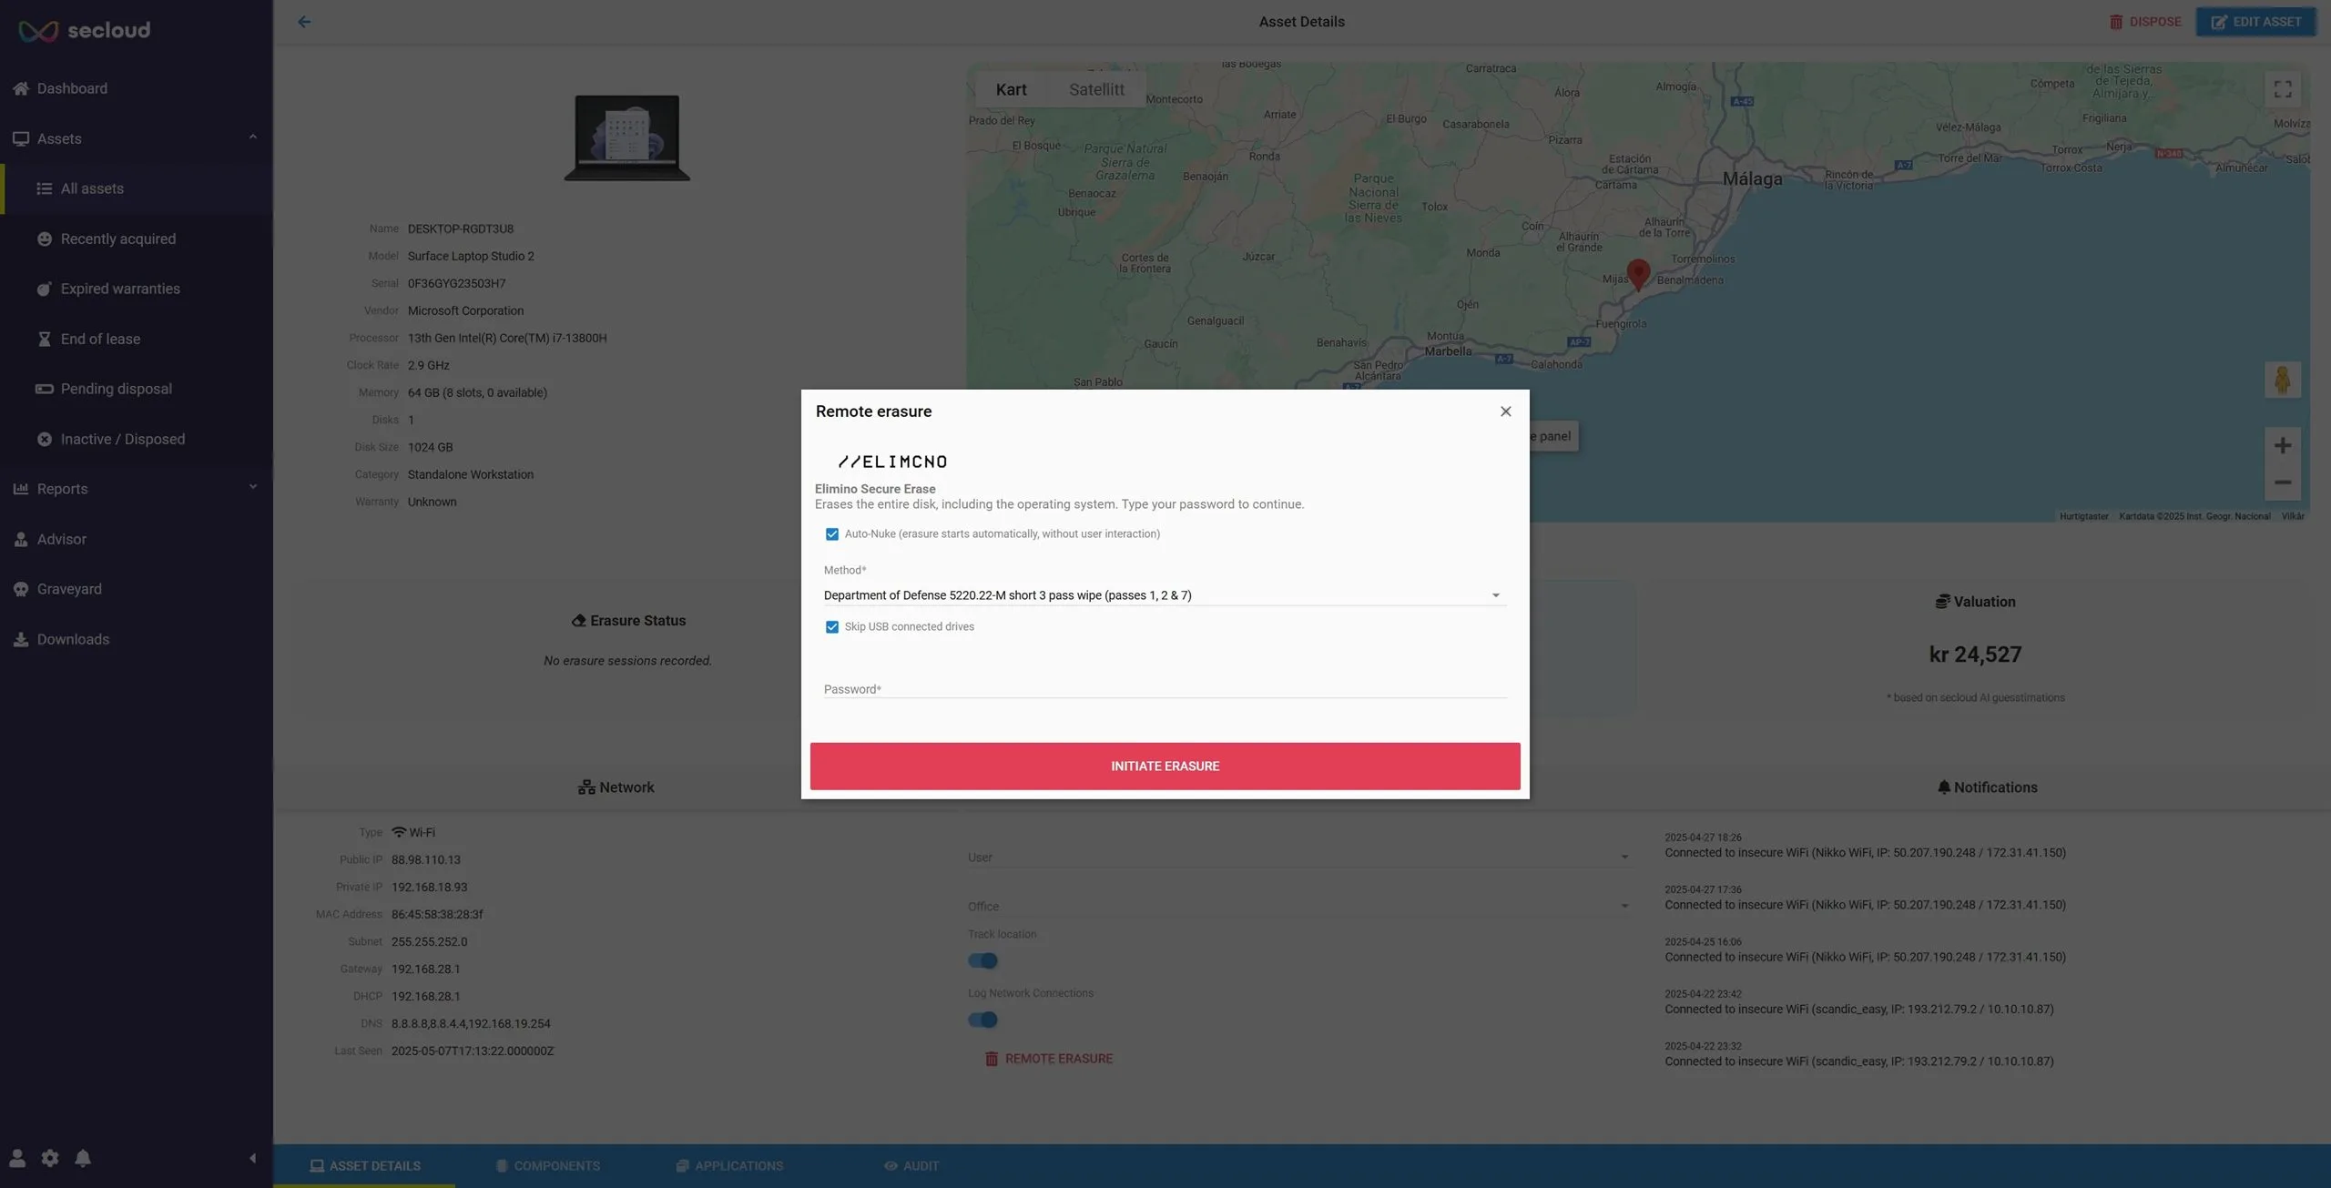Uncheck the Auto-Nuke checkbox
This screenshot has height=1188, width=2331.
(x=831, y=534)
